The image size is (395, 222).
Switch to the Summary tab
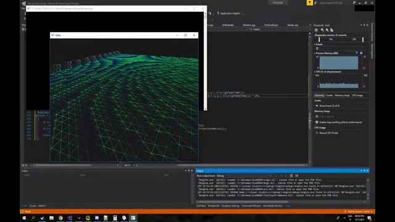point(319,96)
